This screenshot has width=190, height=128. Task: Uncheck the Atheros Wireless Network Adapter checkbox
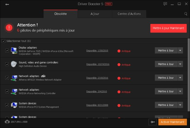point(7,78)
